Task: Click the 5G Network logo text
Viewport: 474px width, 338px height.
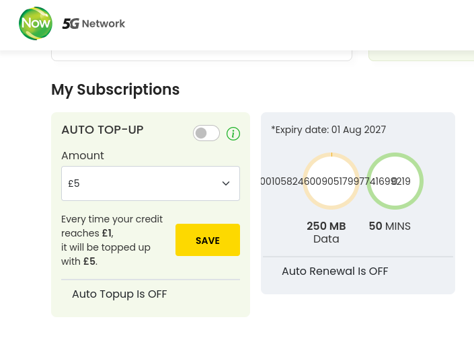Action: tap(93, 24)
